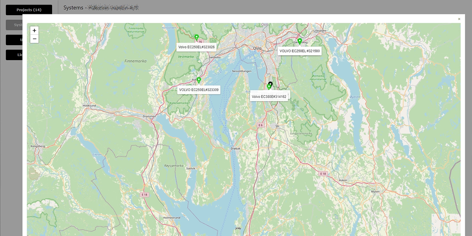Open the partially hidden Systems sidebar button
472x236 pixels.
(14, 25)
